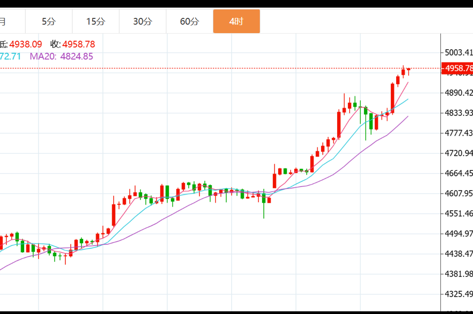Click the red current price tag on the axis

458,68
